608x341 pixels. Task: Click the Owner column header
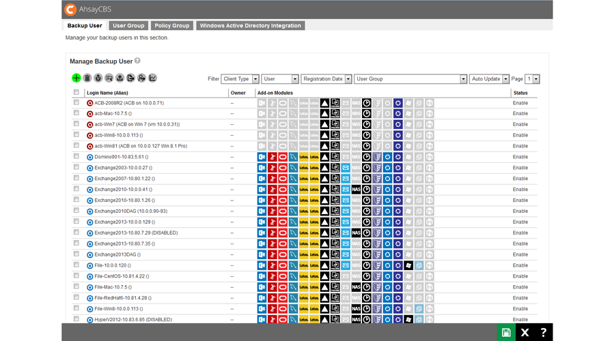238,93
